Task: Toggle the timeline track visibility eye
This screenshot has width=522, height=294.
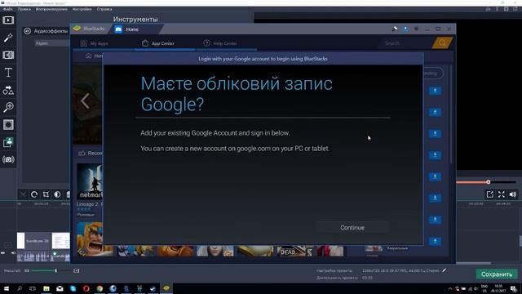Action: pos(3,253)
